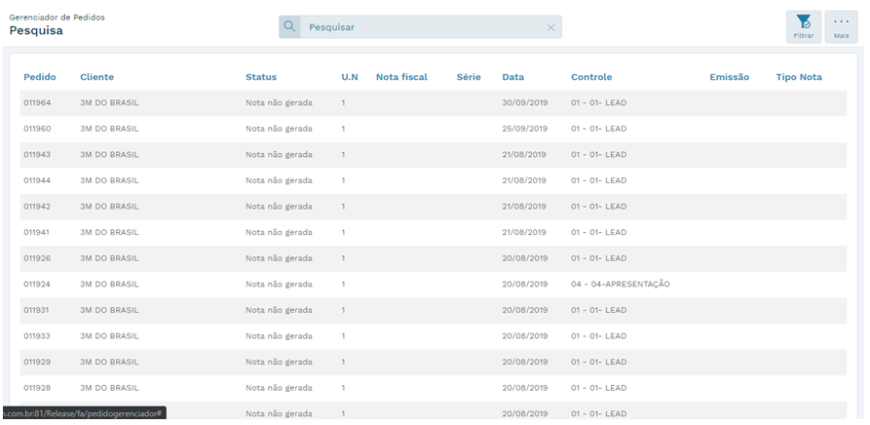
Task: Click Nota não gerada in order 011944 row
Action: (279, 180)
